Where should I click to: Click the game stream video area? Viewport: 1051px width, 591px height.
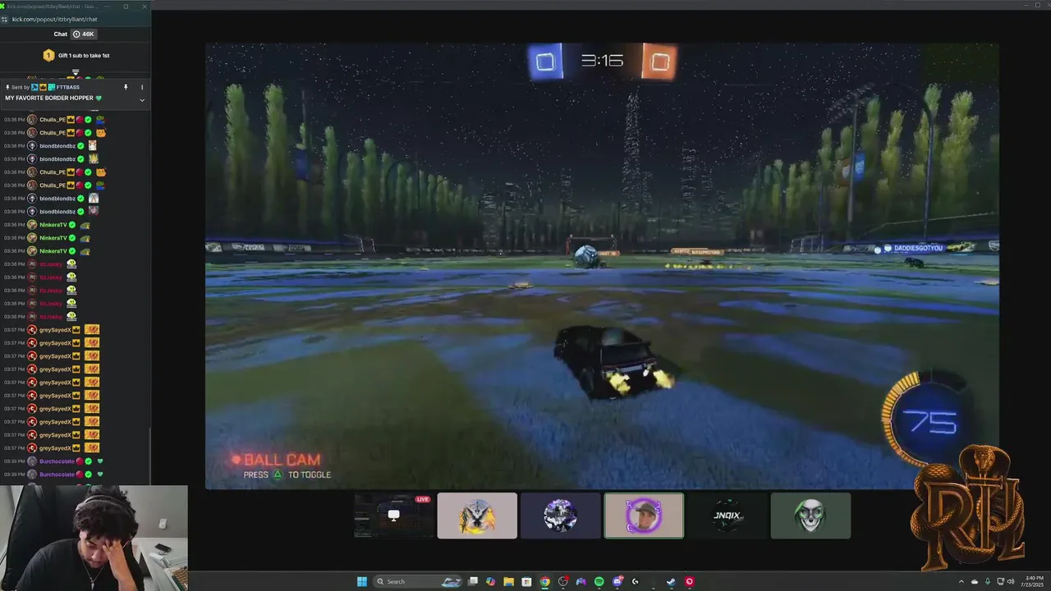pos(602,266)
